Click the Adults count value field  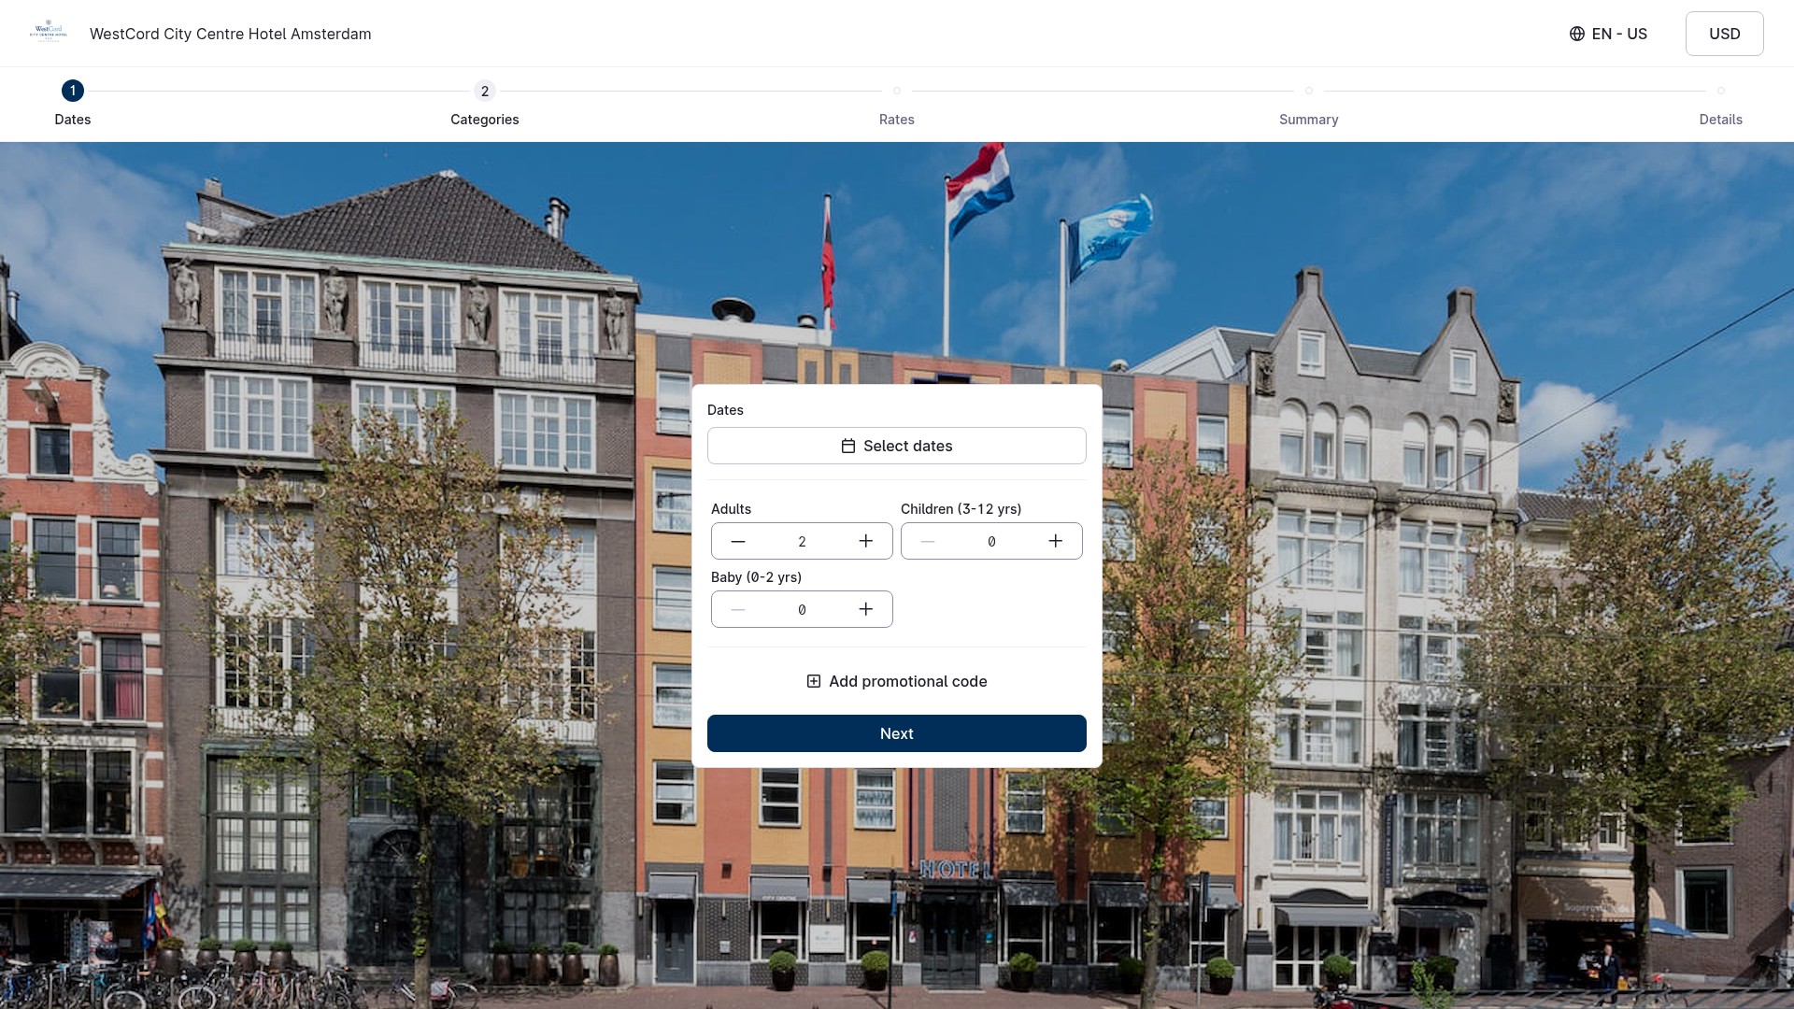[802, 542]
